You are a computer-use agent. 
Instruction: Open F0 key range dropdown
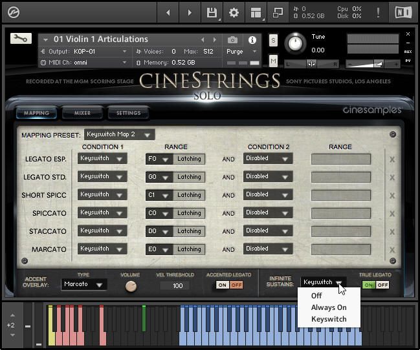pyautogui.click(x=159, y=159)
